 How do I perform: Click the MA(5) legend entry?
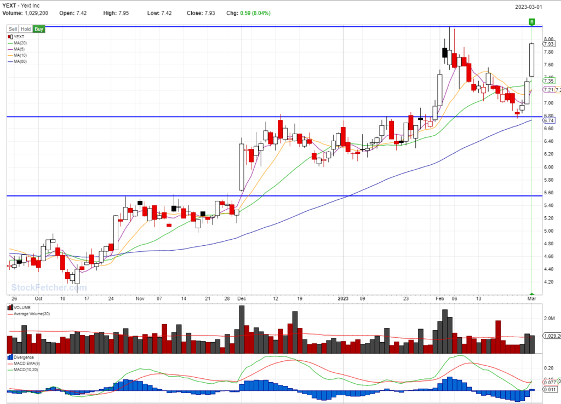16,49
